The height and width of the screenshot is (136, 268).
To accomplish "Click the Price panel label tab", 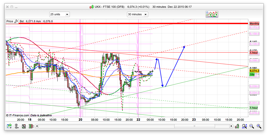I will pos(10,21).
